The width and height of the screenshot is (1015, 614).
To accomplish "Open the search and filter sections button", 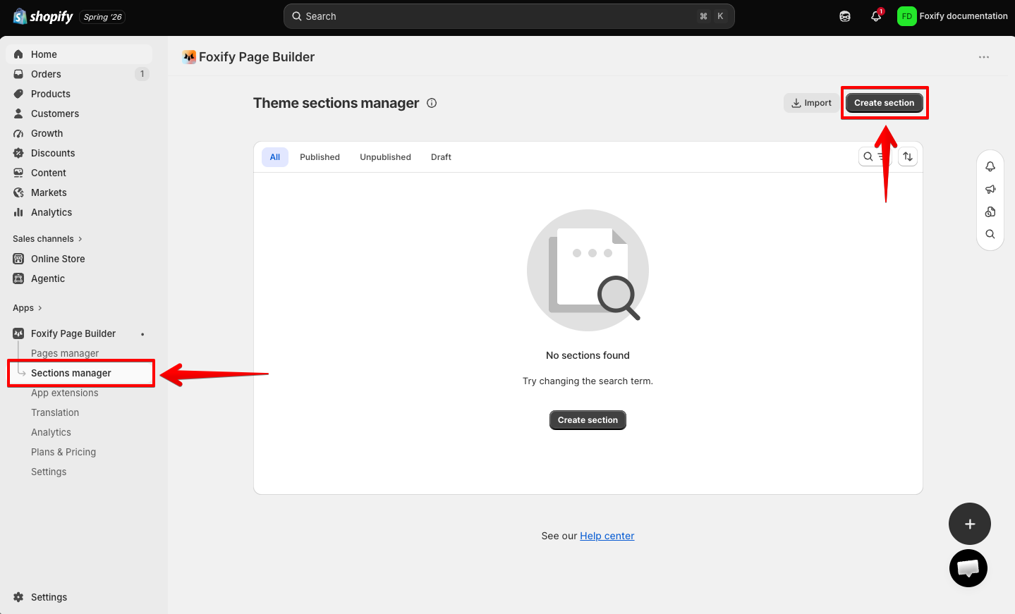I will (874, 156).
